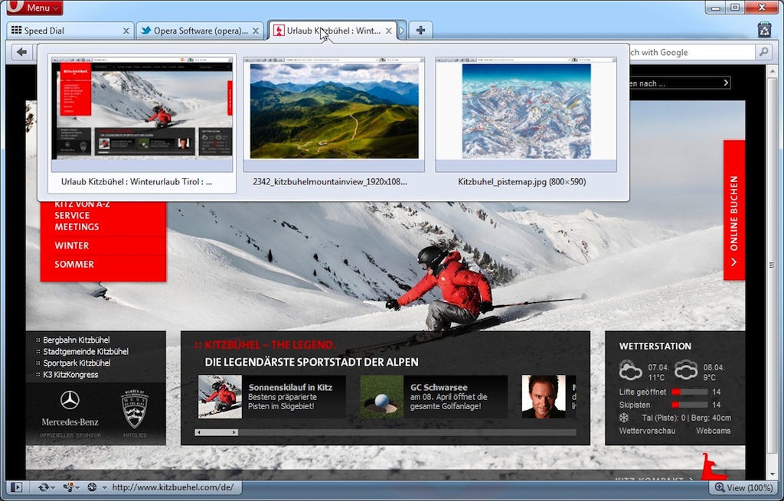Click the ONLINE BUCHEN red side button
Viewport: 784px width, 501px height.
733,210
